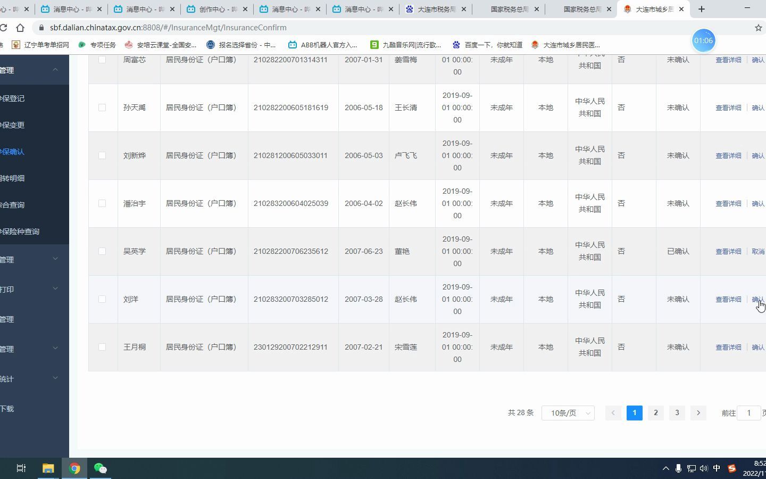Tick checkbox for 孙天禹 row
Viewport: 766px width, 479px height.
102,108
